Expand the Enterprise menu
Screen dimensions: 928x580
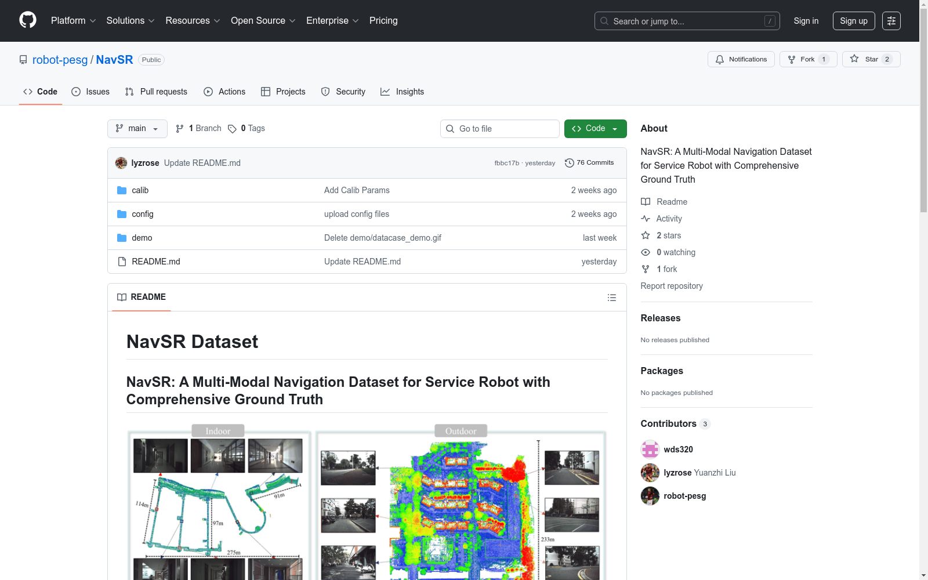[332, 20]
